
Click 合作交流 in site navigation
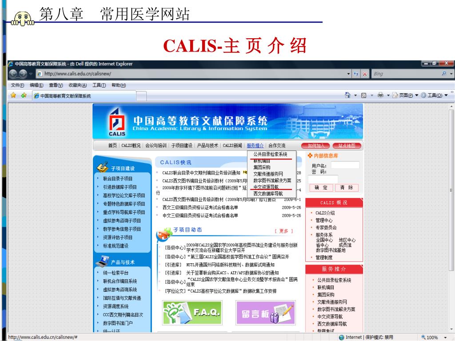tap(276, 146)
